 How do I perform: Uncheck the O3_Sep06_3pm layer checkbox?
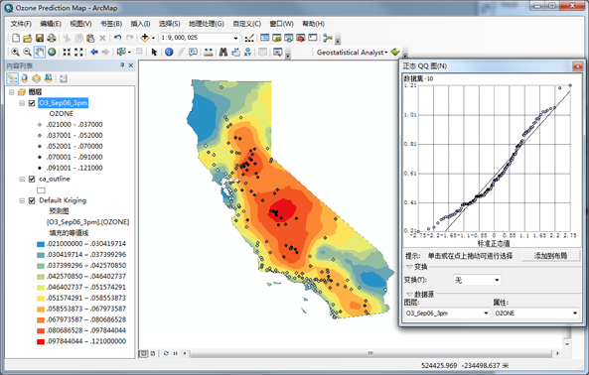click(32, 103)
